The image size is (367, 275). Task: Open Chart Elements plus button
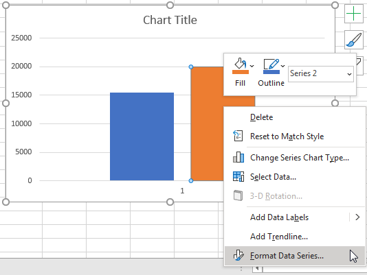[354, 14]
